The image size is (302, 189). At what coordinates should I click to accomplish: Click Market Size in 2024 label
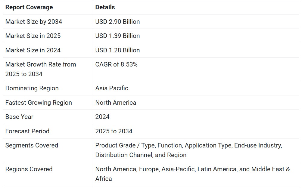[33, 50]
